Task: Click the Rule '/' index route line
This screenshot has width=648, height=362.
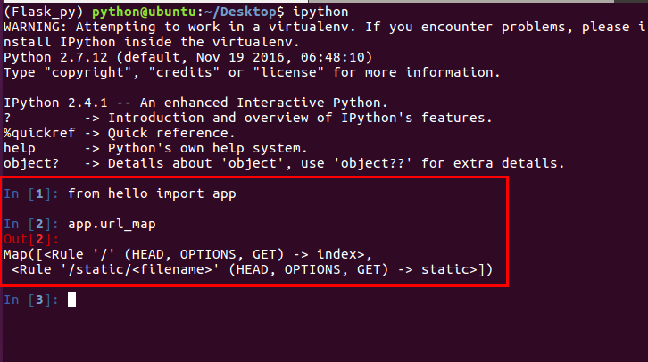Action: pos(188,254)
